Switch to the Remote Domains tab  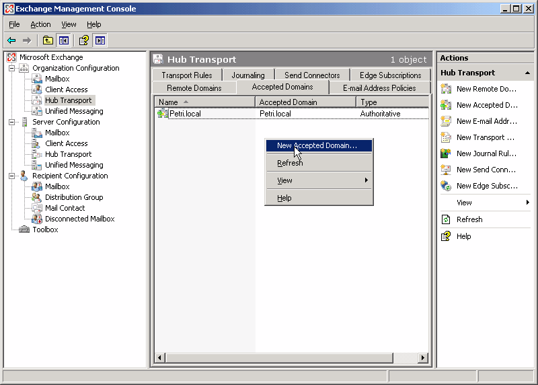(194, 88)
